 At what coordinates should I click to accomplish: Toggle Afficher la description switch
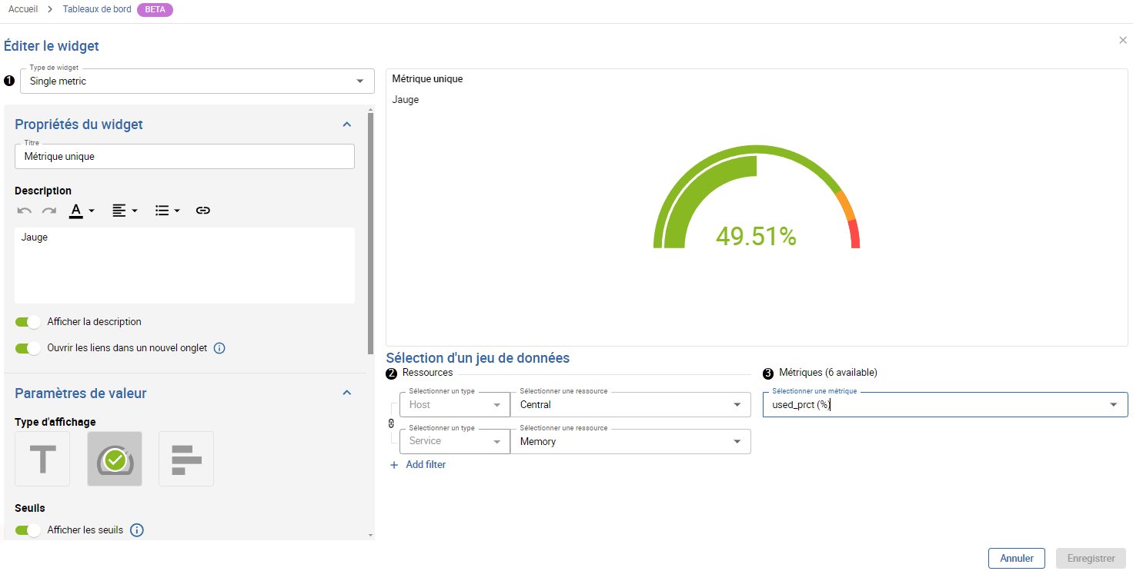28,322
